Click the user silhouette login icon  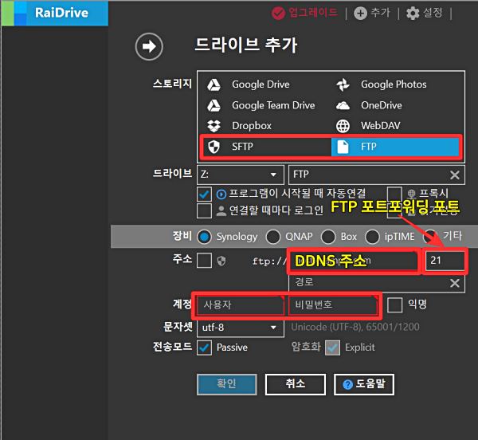(x=221, y=210)
